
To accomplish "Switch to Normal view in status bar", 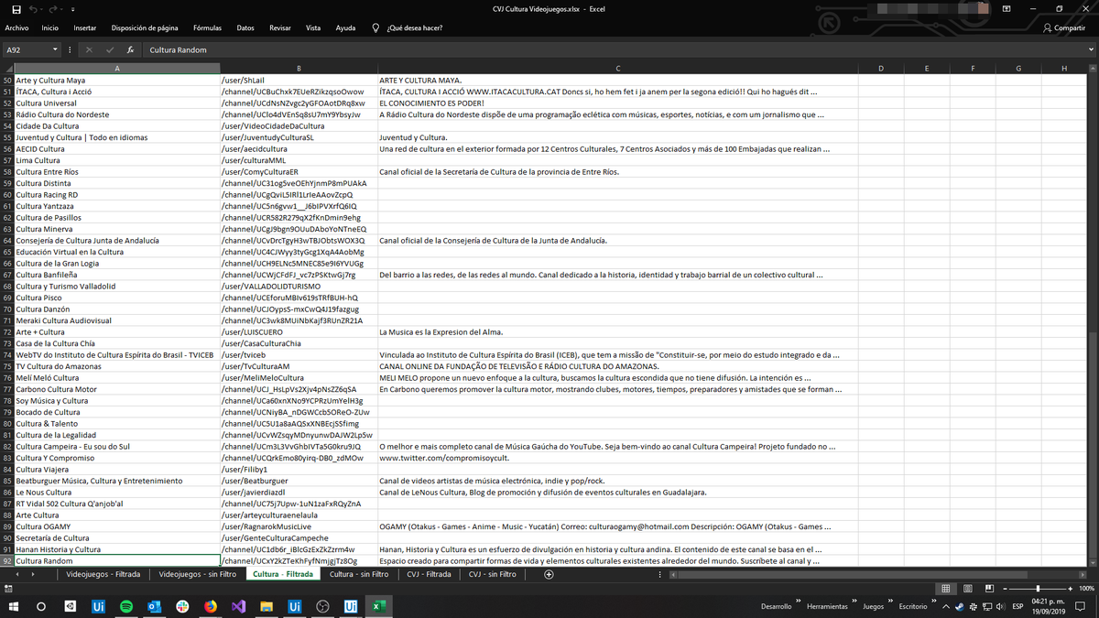I will click(945, 588).
